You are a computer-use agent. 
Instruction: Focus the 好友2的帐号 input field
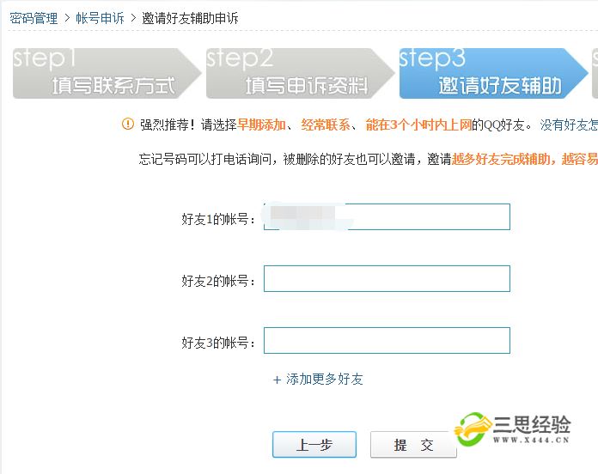coord(387,279)
